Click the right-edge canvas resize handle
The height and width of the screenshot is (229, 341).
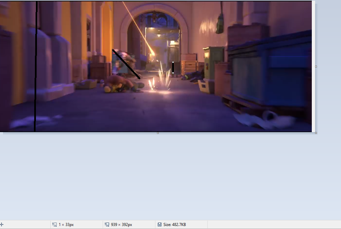coord(316,66)
